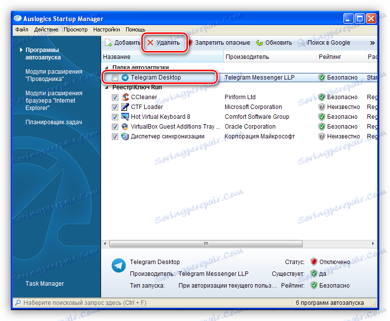The height and width of the screenshot is (321, 390).
Task: Select the Comfort Software Group cell
Action: (x=257, y=117)
